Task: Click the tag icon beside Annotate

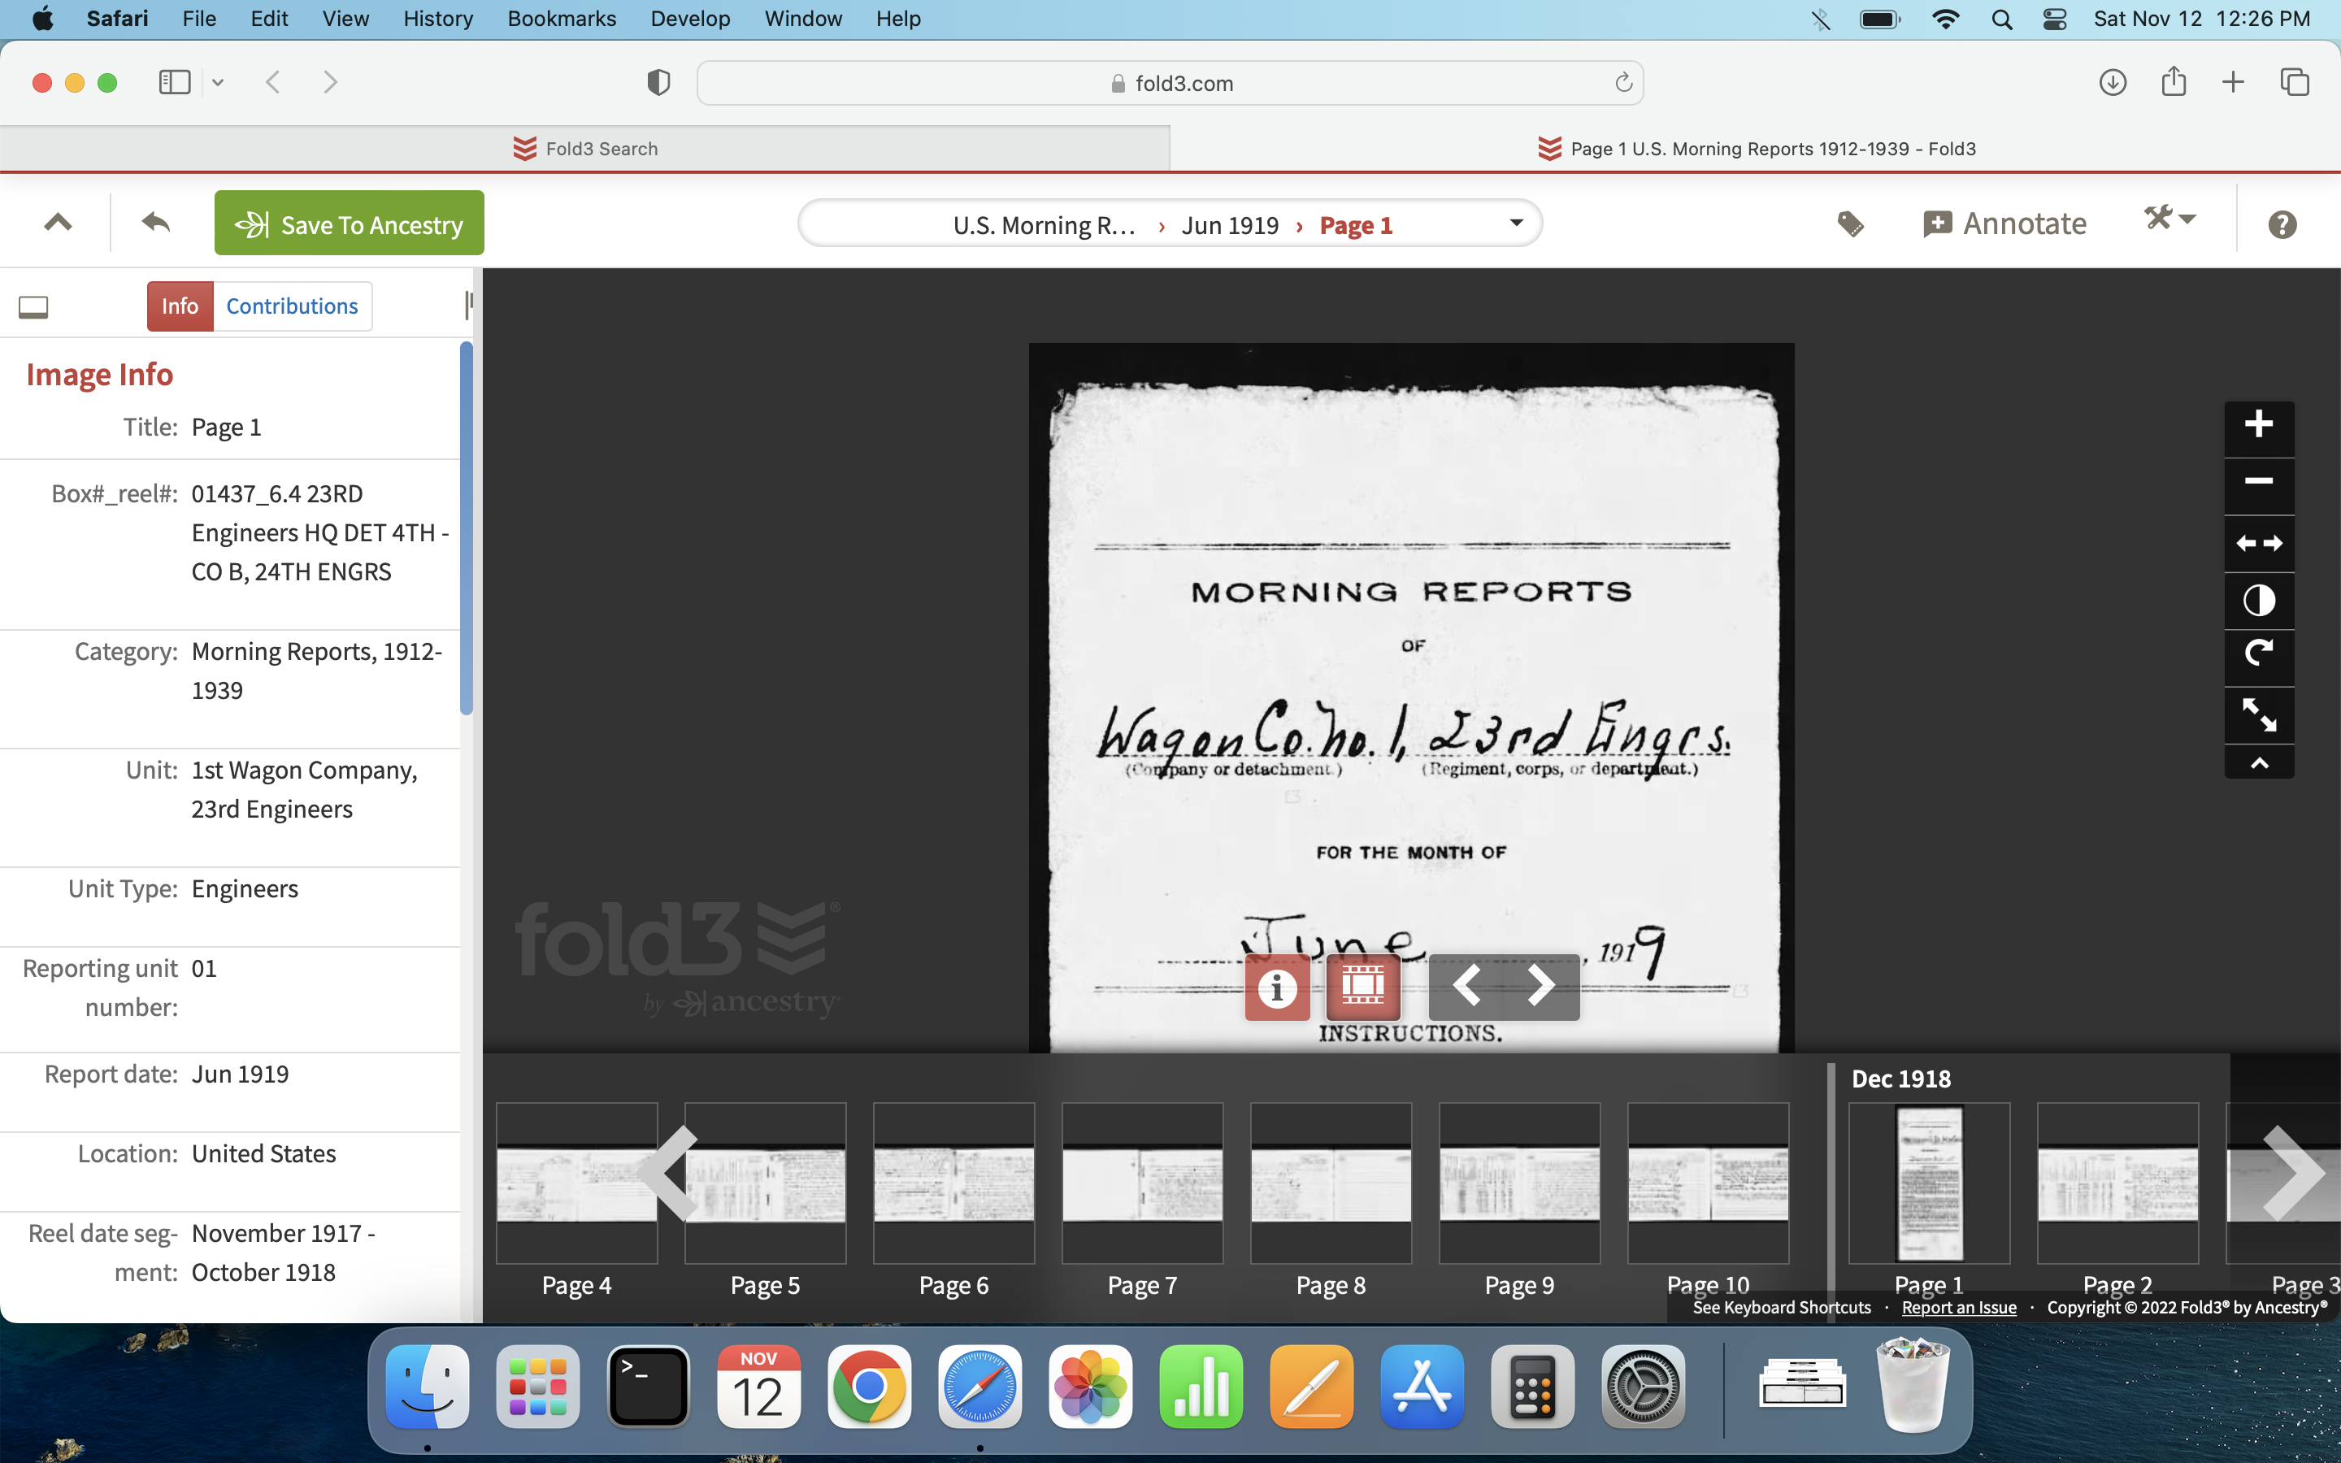Action: point(1849,224)
